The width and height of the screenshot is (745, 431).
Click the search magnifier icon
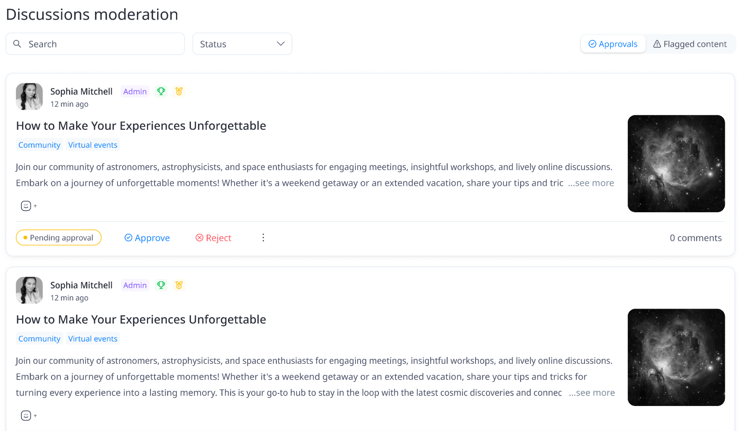[x=17, y=44]
